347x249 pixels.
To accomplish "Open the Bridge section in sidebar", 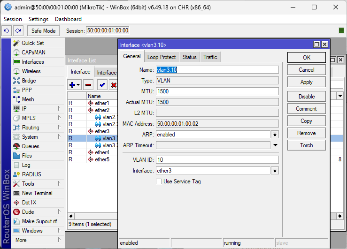I will tap(29, 81).
